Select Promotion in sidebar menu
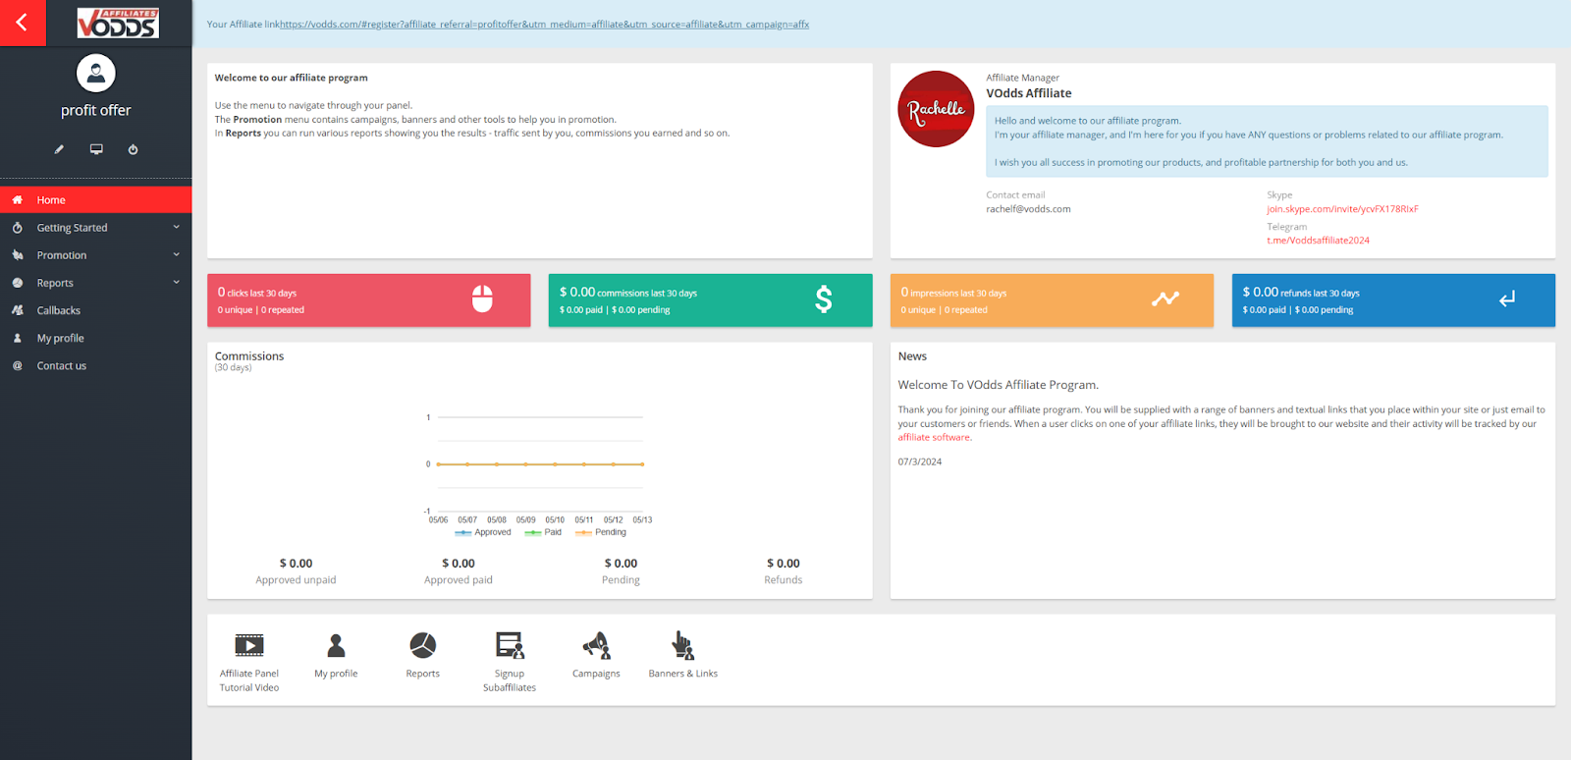1571x760 pixels. pyautogui.click(x=96, y=254)
